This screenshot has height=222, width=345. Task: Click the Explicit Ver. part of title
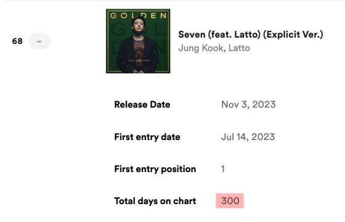pos(293,35)
